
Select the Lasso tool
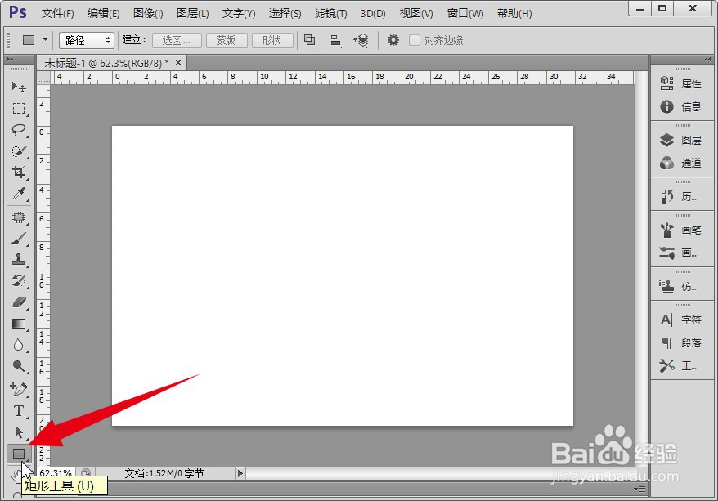(x=19, y=129)
